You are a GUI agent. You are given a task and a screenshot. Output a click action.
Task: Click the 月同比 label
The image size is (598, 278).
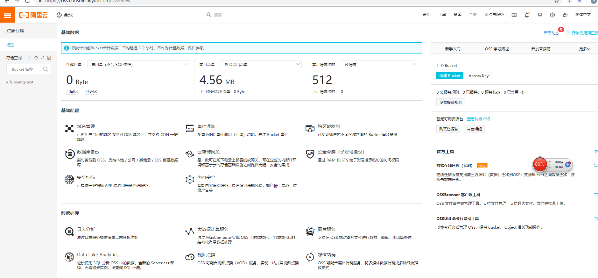[72, 92]
